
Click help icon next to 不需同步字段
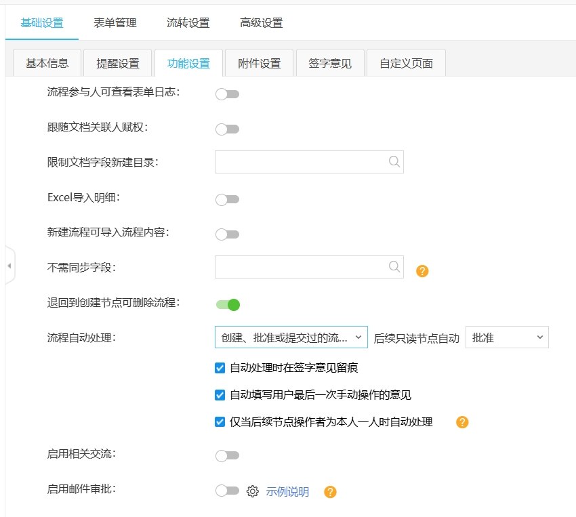[422, 271]
